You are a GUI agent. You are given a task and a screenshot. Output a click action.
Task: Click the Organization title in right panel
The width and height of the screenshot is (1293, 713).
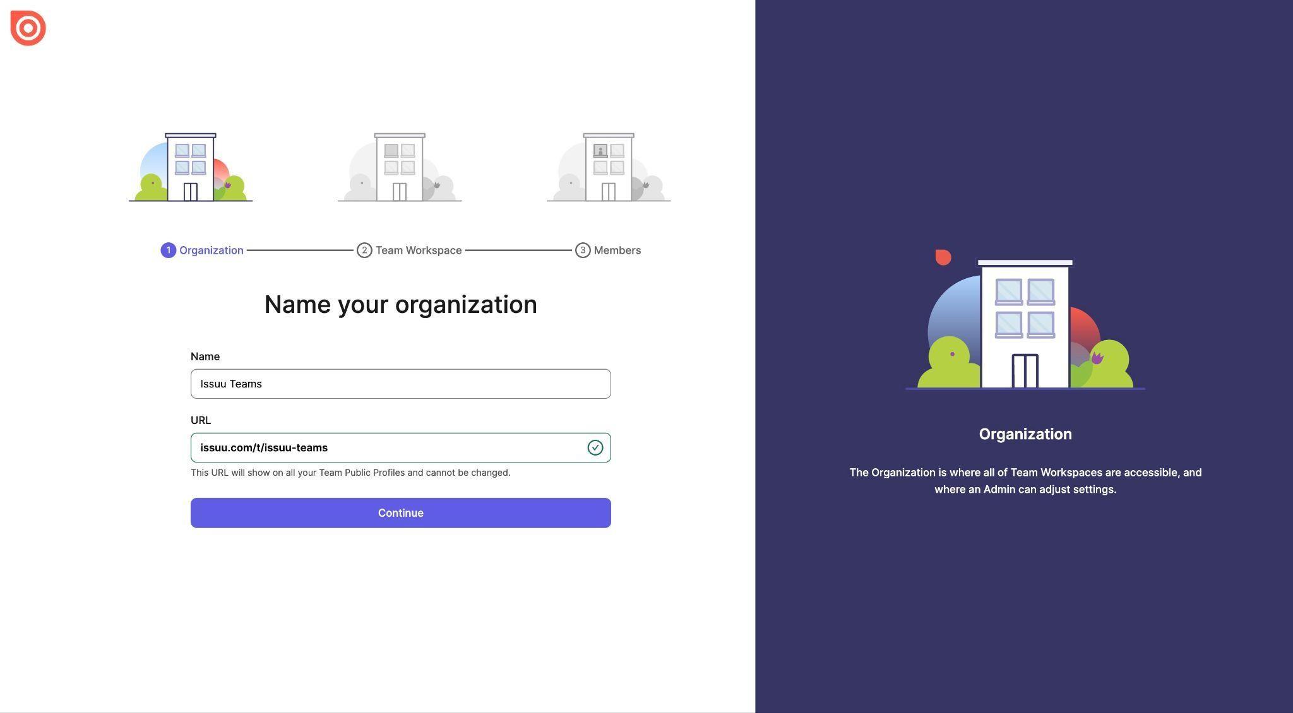[x=1025, y=434]
